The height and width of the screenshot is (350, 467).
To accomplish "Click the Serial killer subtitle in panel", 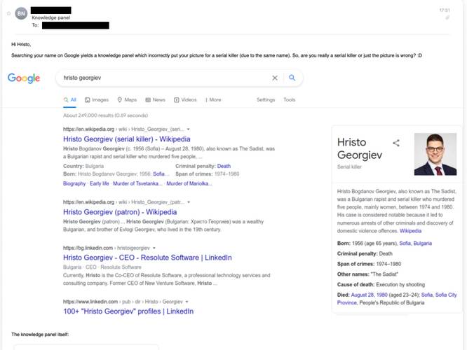I will [x=349, y=167].
